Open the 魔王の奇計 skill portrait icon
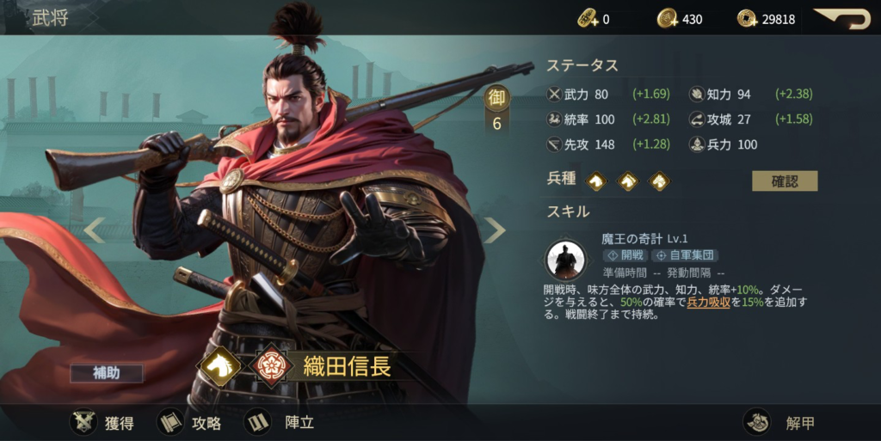This screenshot has height=441, width=881. 566,260
